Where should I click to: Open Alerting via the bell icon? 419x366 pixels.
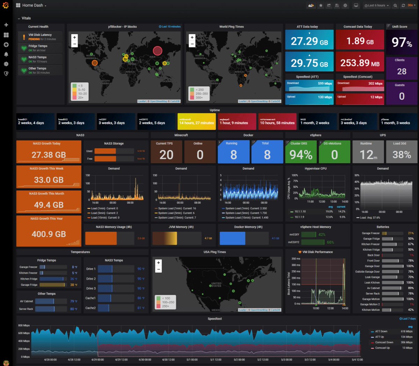click(x=6, y=54)
